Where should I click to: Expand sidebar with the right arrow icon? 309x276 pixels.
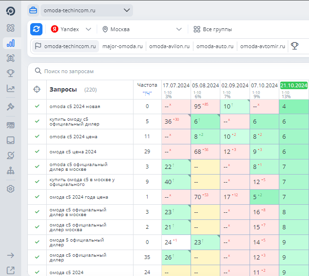click(x=11, y=255)
